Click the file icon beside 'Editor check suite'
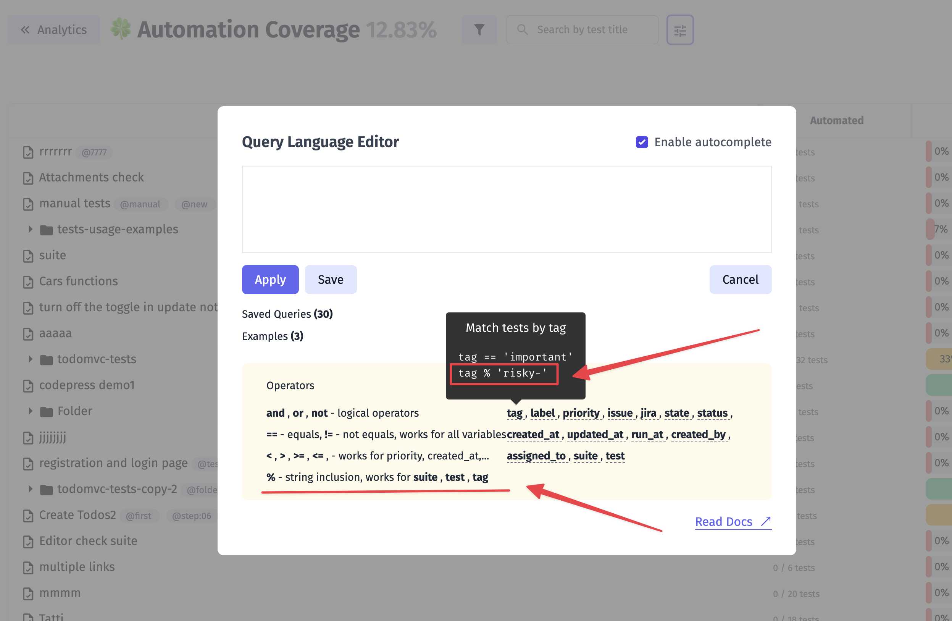The height and width of the screenshot is (621, 952). [28, 542]
